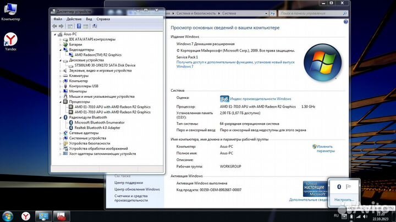
Task: Click the Настроить... link in tray popup
Action: click(344, 199)
